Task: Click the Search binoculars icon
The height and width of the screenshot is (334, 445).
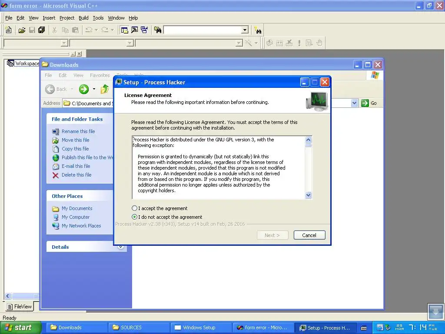Action: [258, 30]
